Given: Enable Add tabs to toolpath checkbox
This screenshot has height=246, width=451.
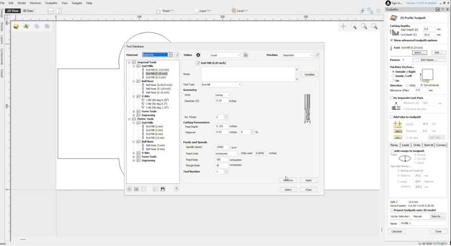Looking at the screenshot, I should [x=392, y=117].
